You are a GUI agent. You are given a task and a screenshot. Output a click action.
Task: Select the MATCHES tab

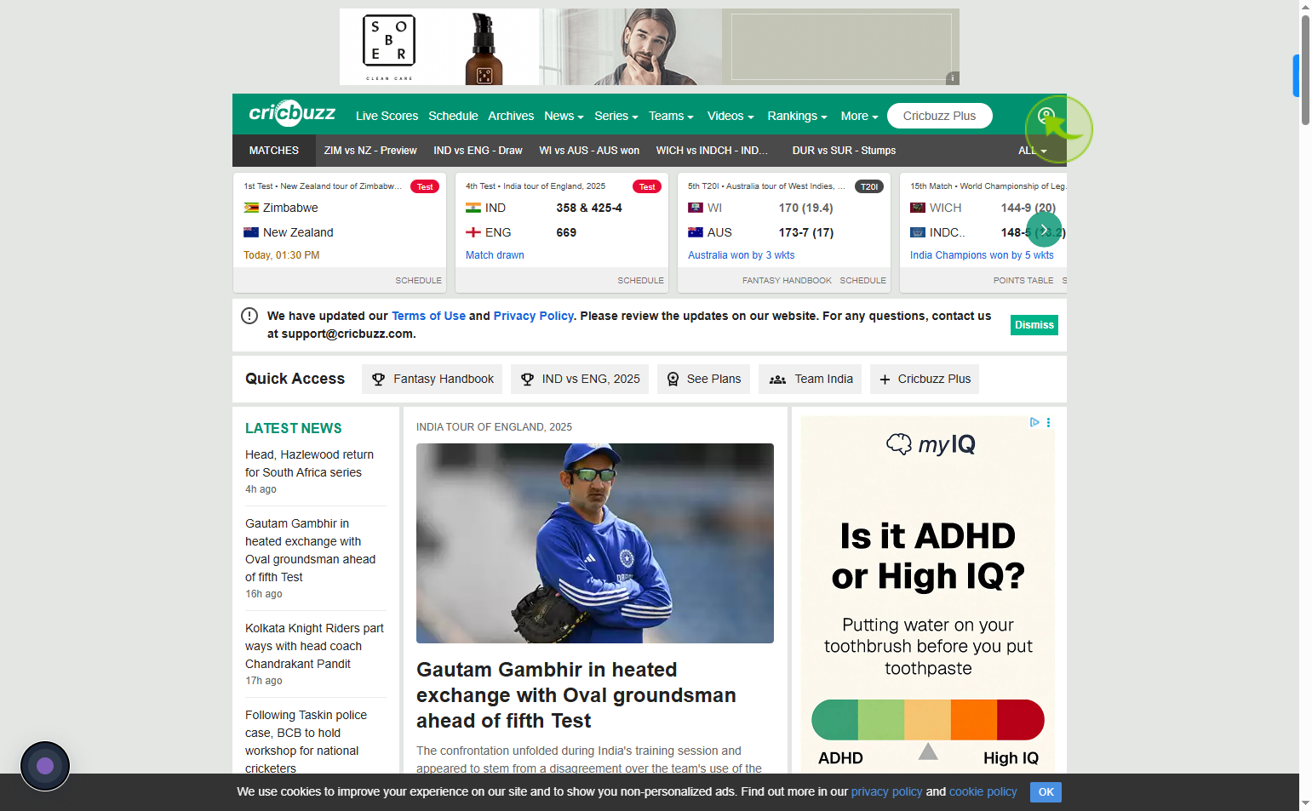[274, 151]
